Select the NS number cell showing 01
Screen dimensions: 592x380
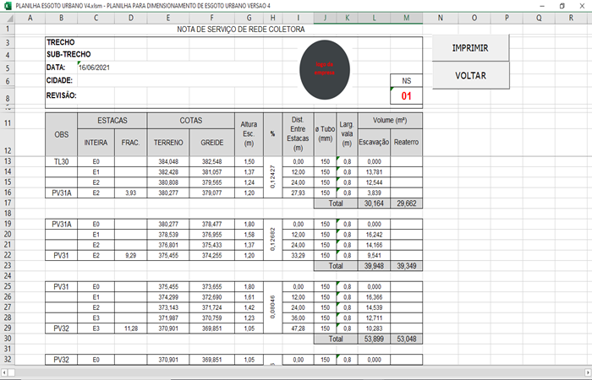pos(406,97)
